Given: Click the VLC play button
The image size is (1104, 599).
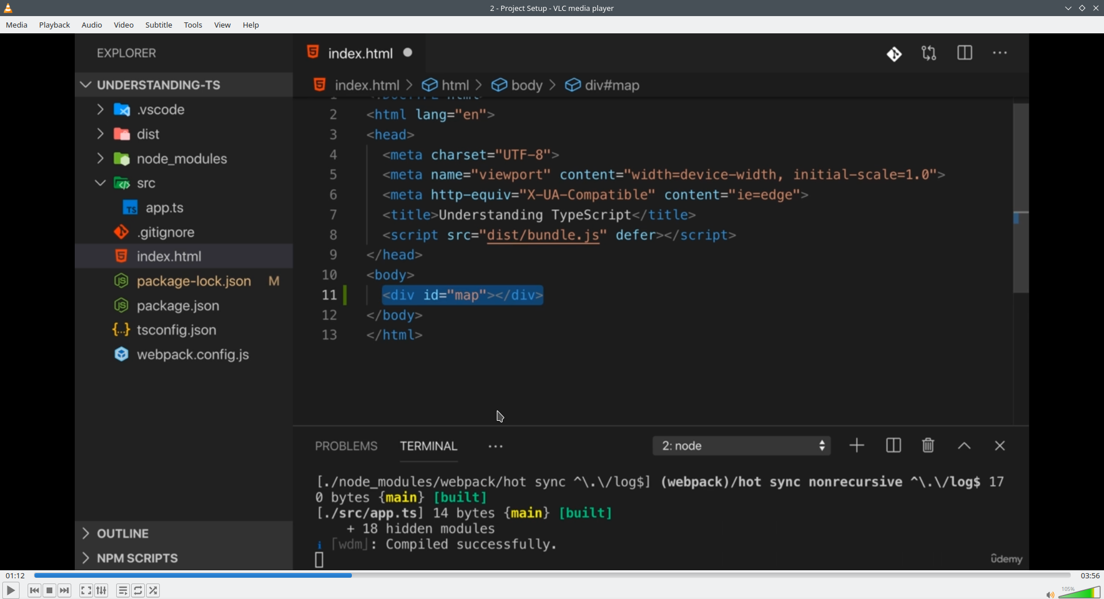Looking at the screenshot, I should tap(10, 590).
